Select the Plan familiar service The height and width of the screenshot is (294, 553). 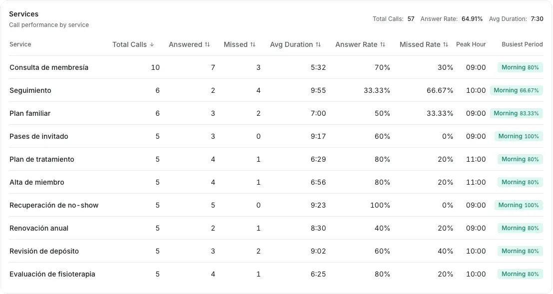click(276, 113)
